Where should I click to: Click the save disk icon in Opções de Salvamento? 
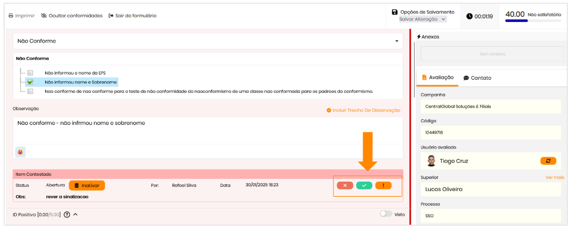(394, 12)
